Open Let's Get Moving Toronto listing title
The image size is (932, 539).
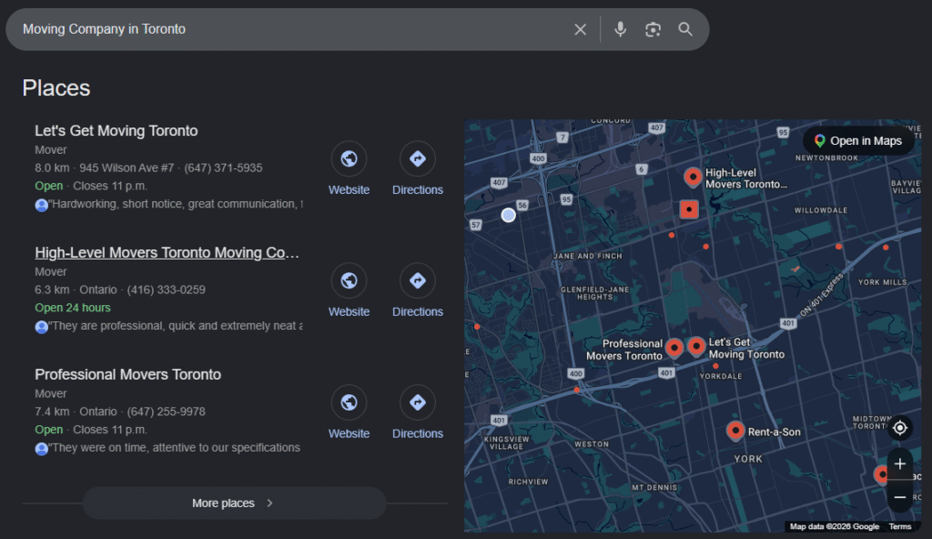click(116, 131)
